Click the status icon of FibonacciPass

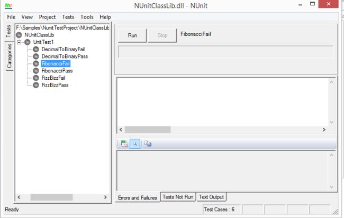click(x=36, y=71)
